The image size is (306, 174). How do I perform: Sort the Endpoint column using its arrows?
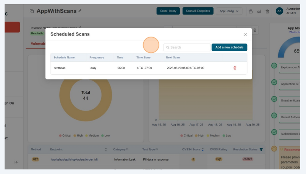click(106, 149)
